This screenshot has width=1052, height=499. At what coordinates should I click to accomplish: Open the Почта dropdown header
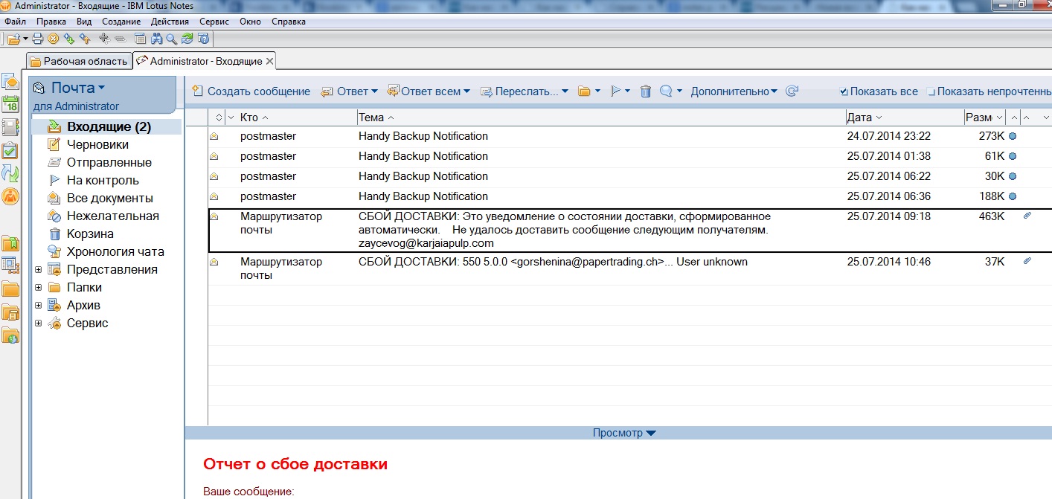coord(78,88)
